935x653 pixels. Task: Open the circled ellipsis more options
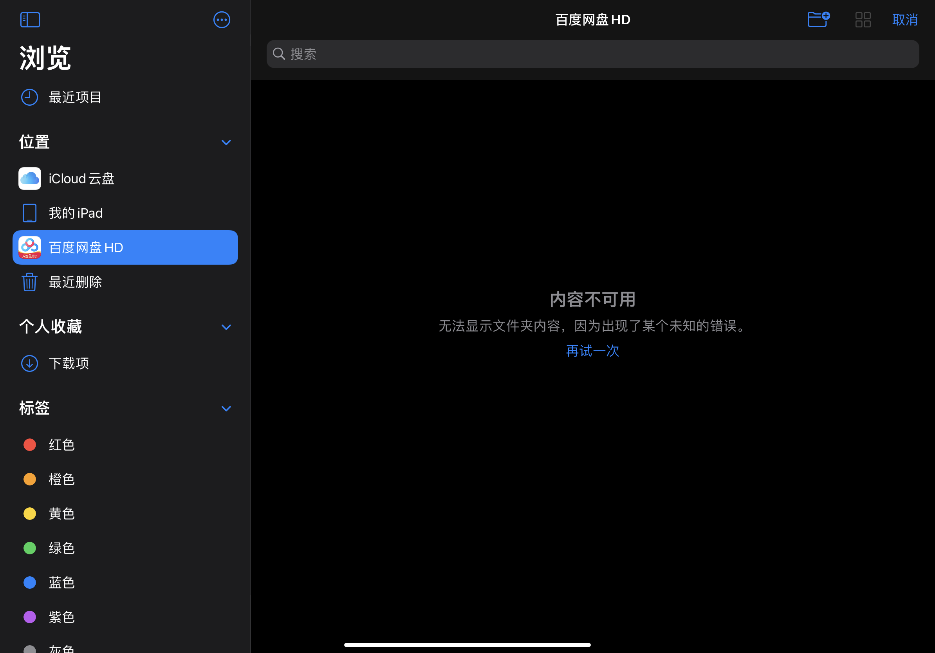pyautogui.click(x=222, y=20)
